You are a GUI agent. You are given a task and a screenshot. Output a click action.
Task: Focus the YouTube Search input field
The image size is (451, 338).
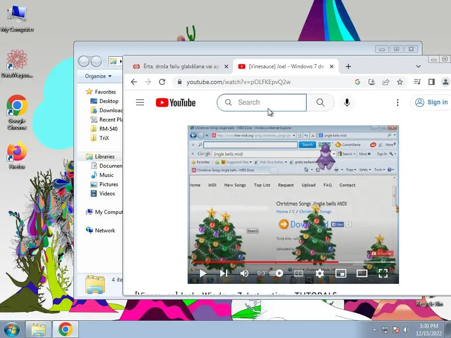click(x=262, y=102)
